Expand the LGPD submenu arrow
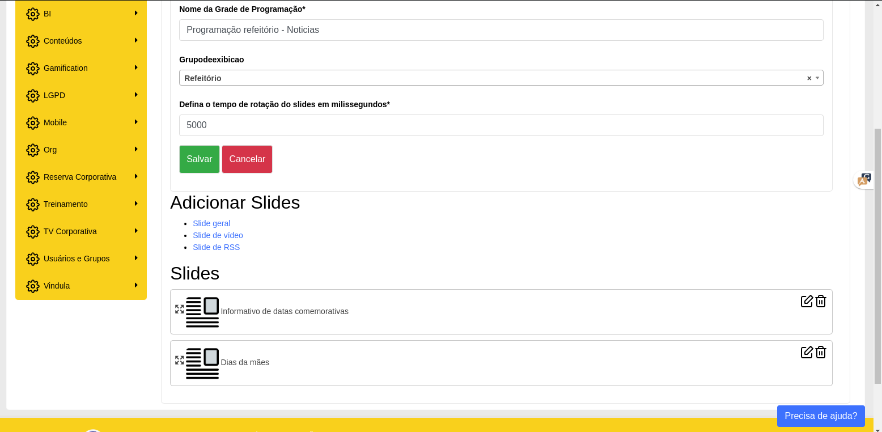This screenshot has height=432, width=882. 136,95
